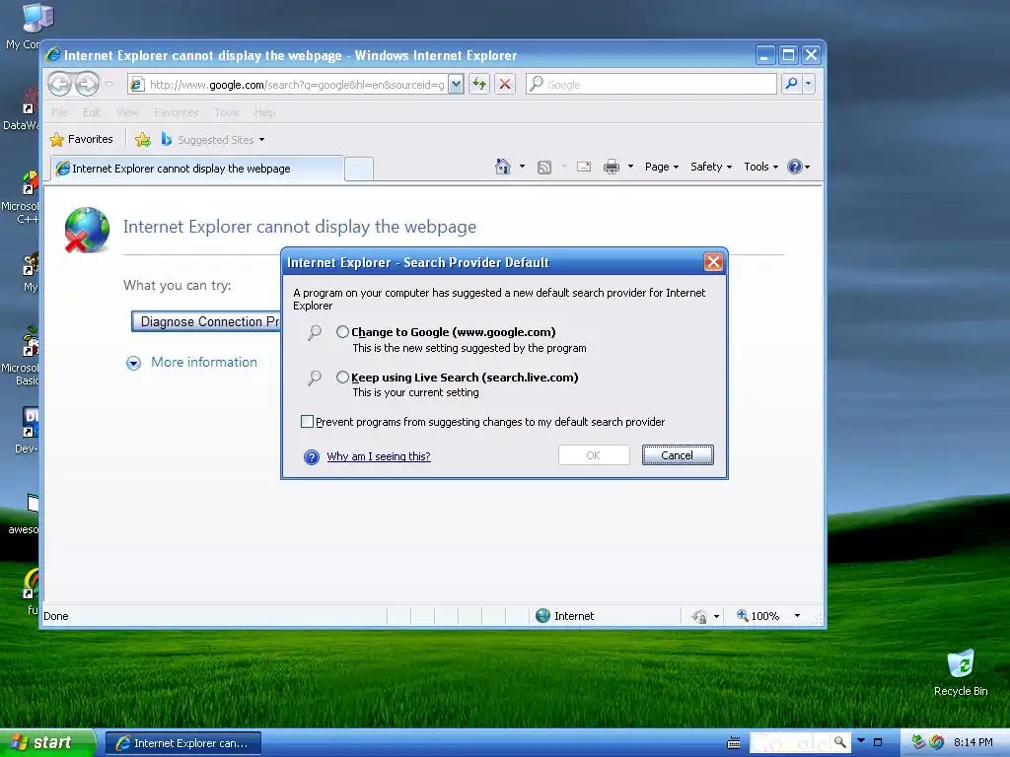Close the Search Provider Default dialog
Image resolution: width=1010 pixels, height=757 pixels.
[713, 262]
